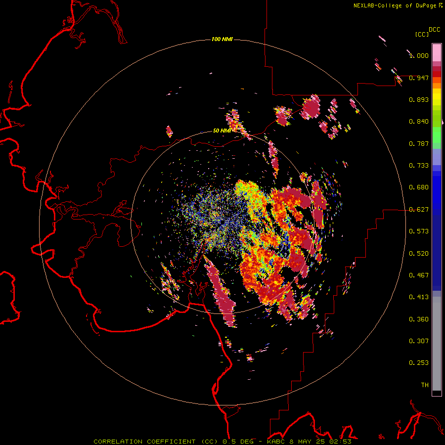
Task: Click the 100 NMI range ring label
Action: (222, 39)
